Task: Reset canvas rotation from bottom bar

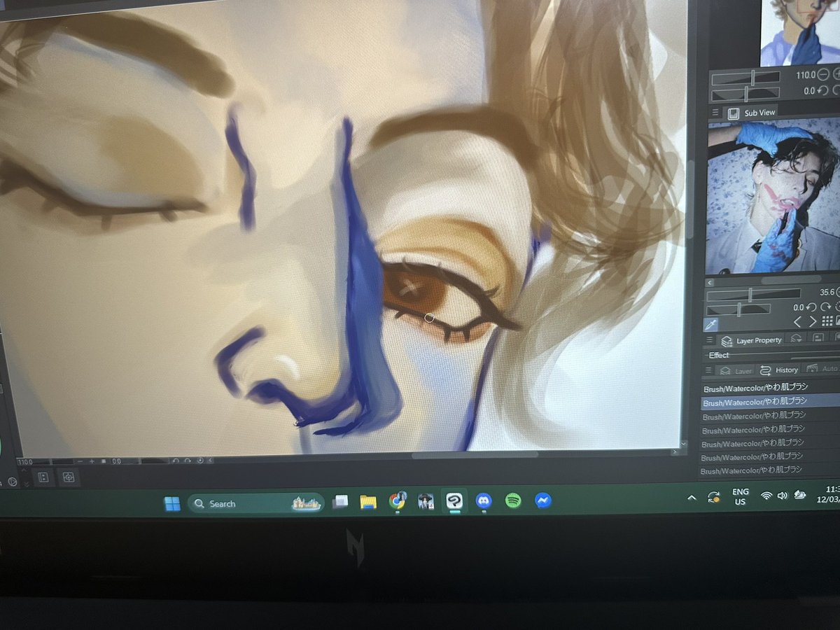Action: (200, 461)
